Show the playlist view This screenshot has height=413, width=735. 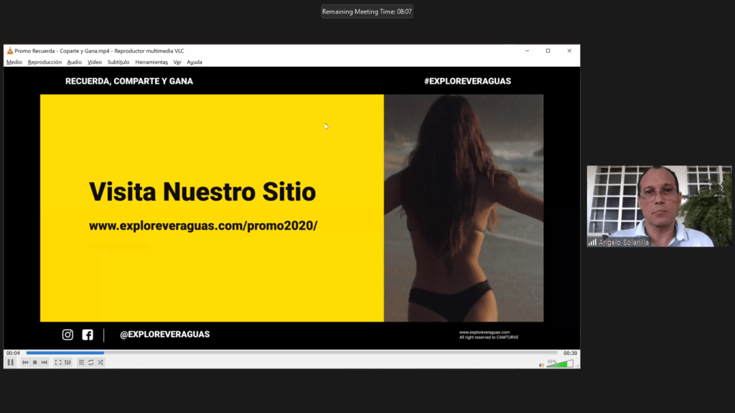coord(82,362)
